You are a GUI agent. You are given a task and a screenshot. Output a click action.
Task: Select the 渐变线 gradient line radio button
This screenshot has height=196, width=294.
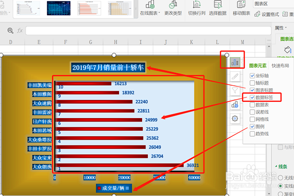pyautogui.click(x=280, y=194)
